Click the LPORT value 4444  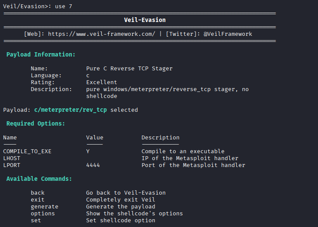click(x=93, y=165)
